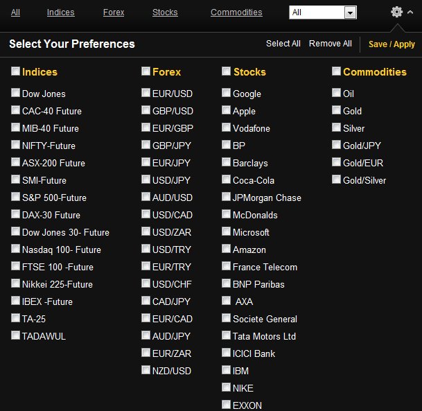The height and width of the screenshot is (411, 422).
Task: Enable Nikkei 225-Future checkbox
Action: [x=16, y=283]
